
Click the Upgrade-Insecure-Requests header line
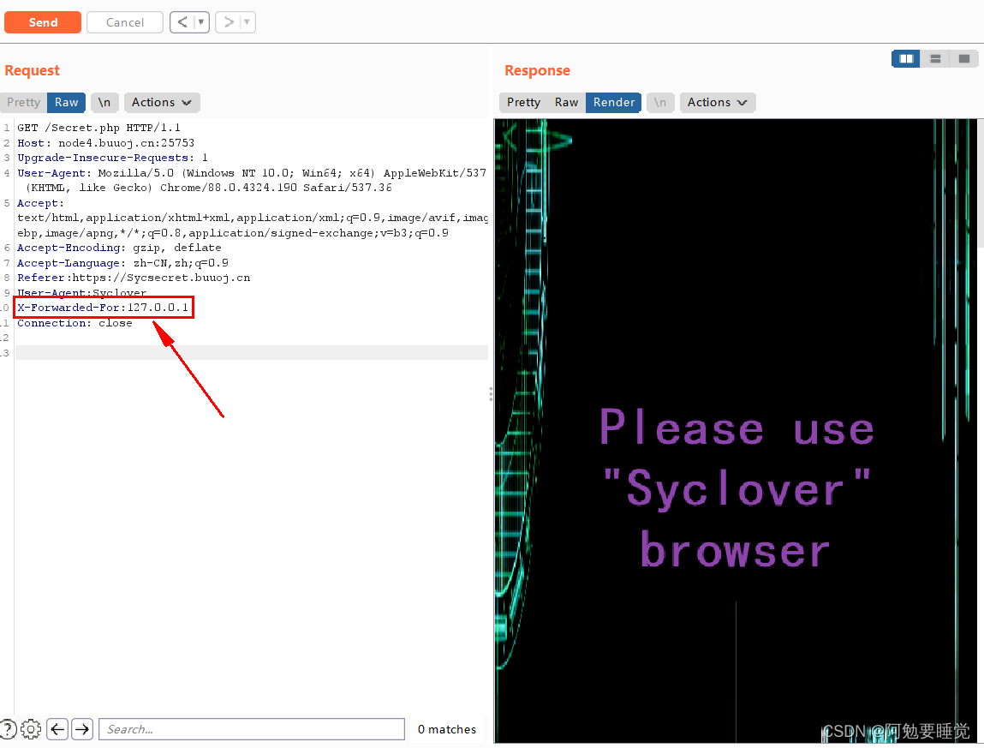pyautogui.click(x=112, y=158)
